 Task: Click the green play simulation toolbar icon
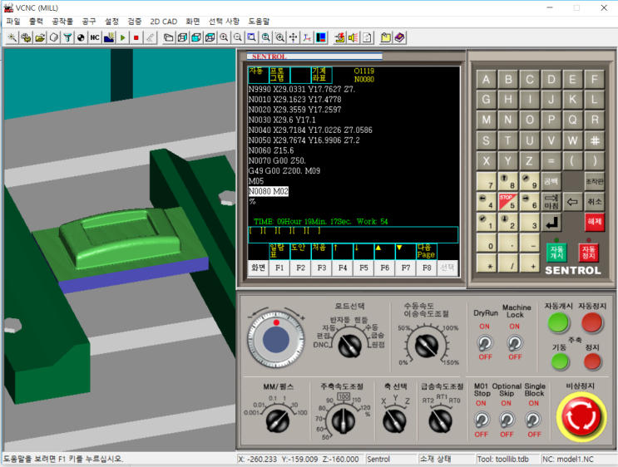(123, 37)
